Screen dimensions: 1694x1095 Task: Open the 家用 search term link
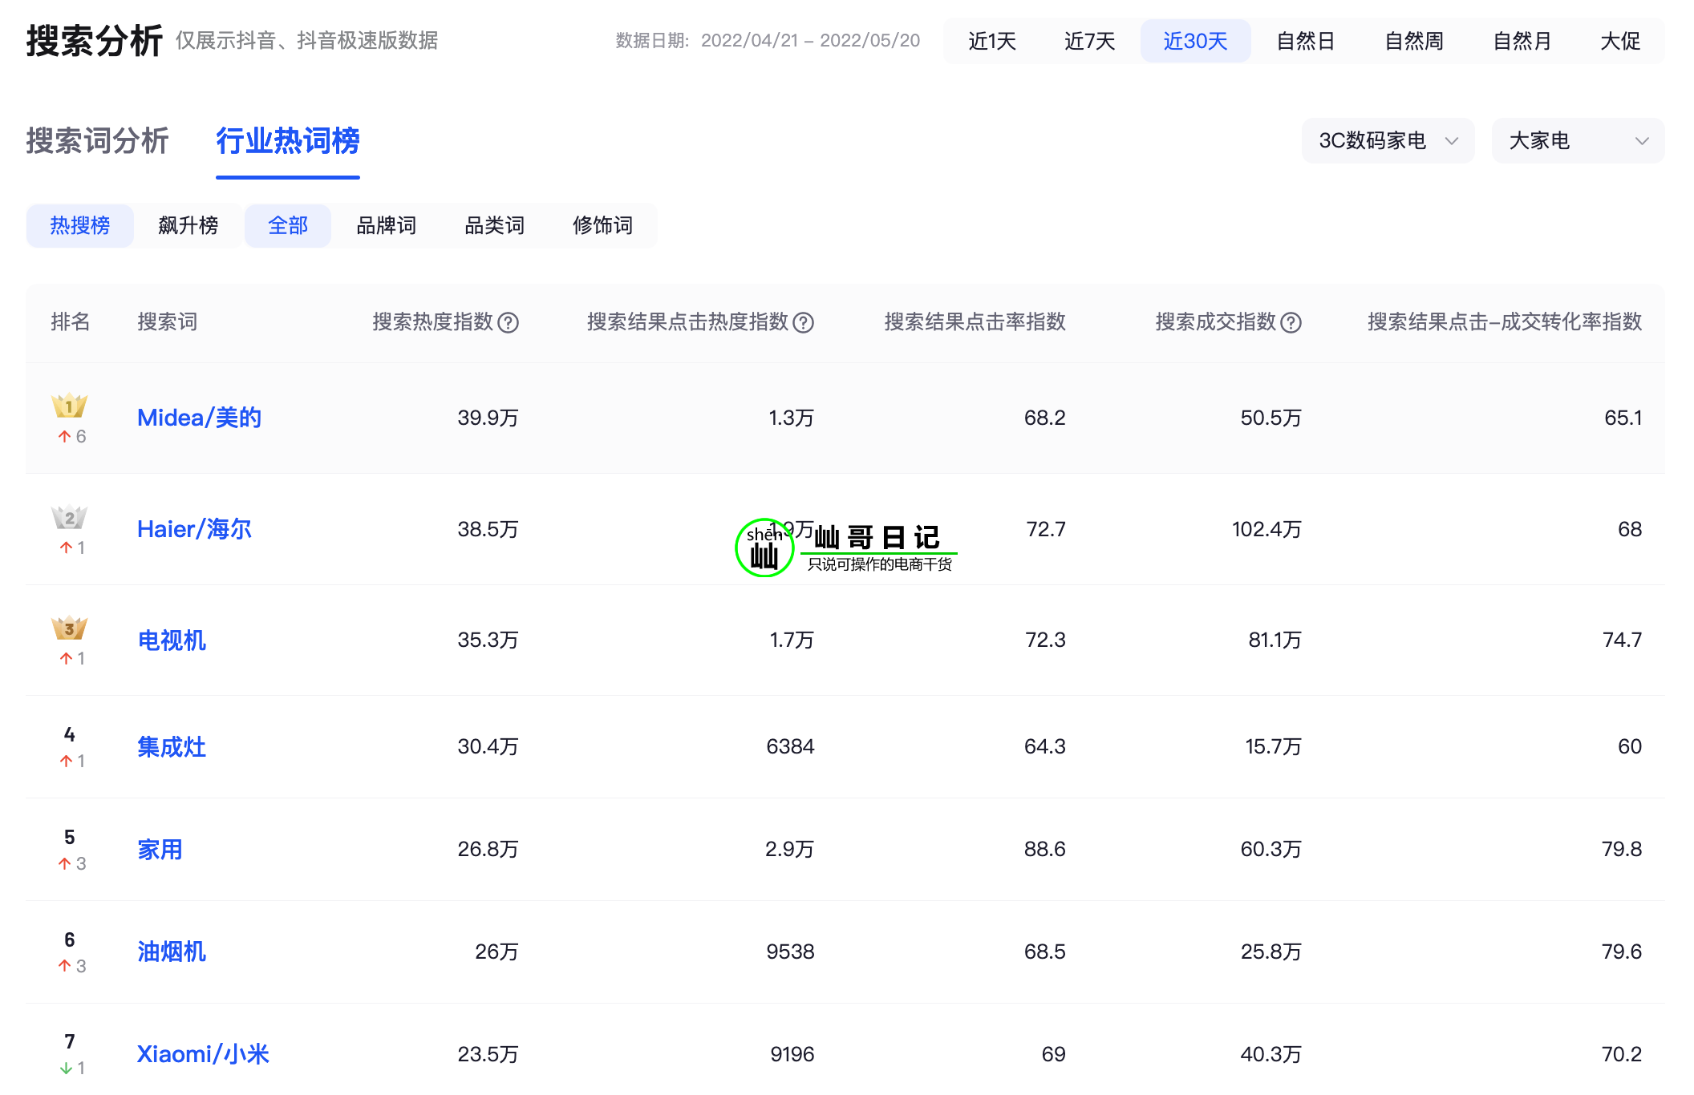click(160, 849)
